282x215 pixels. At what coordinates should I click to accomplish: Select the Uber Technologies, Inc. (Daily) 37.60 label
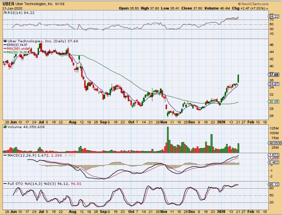click(x=43, y=41)
